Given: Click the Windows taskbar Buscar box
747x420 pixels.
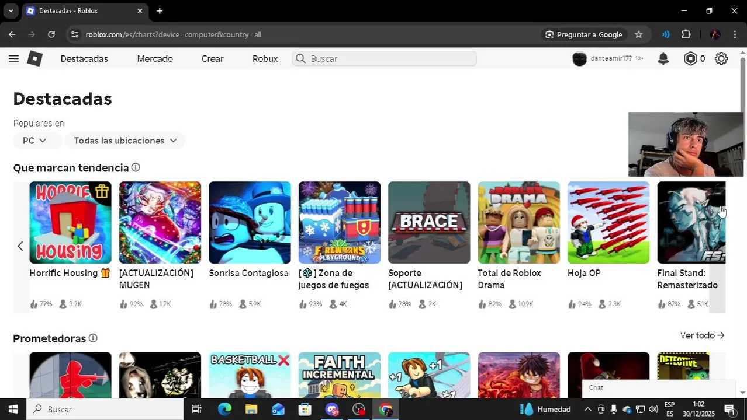Looking at the screenshot, I should pos(105,409).
